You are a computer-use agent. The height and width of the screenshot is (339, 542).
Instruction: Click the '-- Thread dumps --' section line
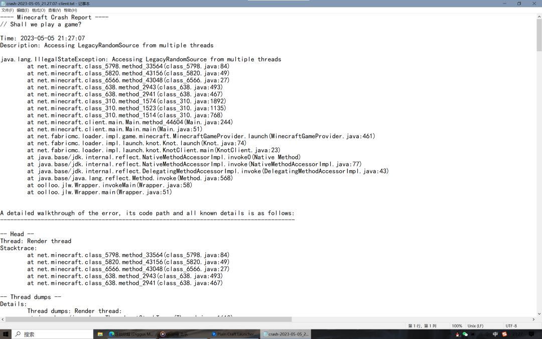pyautogui.click(x=31, y=297)
